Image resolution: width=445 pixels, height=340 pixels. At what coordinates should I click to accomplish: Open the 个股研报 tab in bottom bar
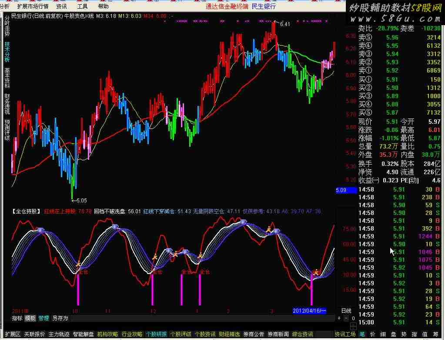click(156, 334)
